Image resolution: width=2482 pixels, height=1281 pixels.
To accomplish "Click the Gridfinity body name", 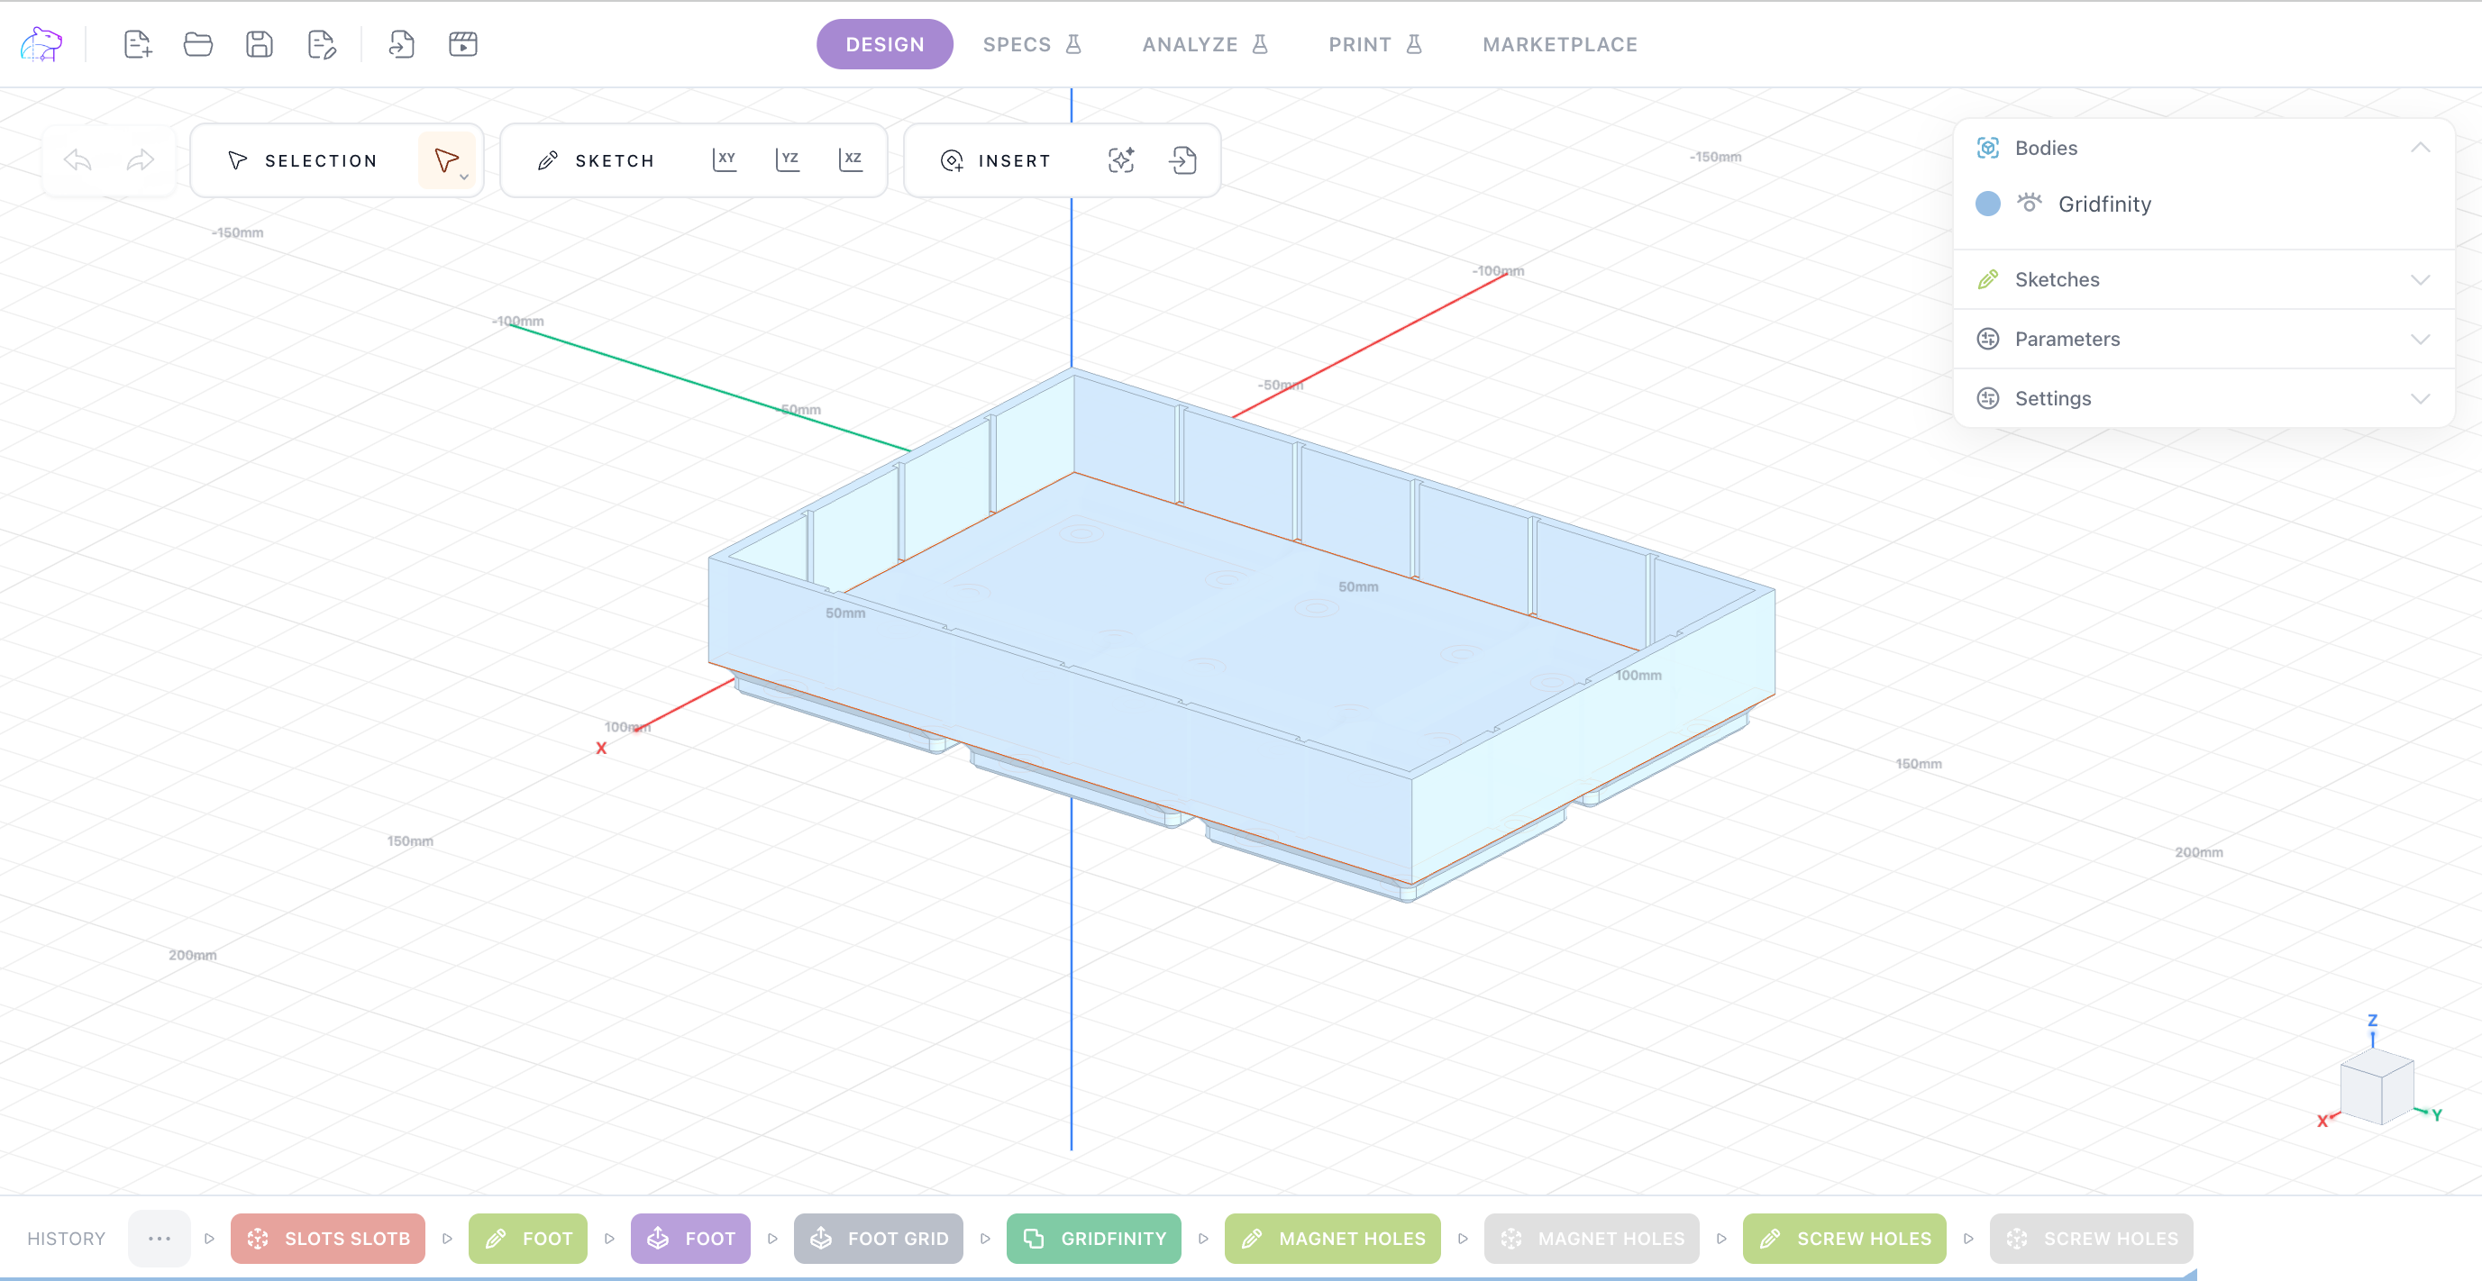I will pos(2104,204).
